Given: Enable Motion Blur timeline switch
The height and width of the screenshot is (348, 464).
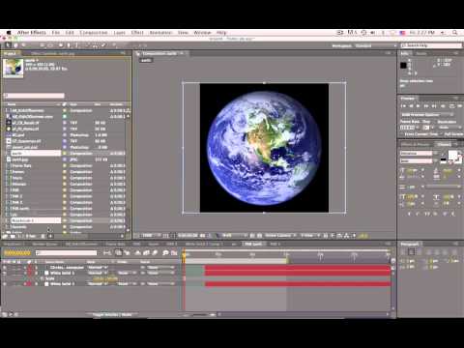Looking at the screenshot, I should 155,253.
